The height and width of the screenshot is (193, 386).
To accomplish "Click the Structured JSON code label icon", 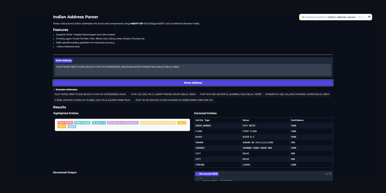I will 197,174.
